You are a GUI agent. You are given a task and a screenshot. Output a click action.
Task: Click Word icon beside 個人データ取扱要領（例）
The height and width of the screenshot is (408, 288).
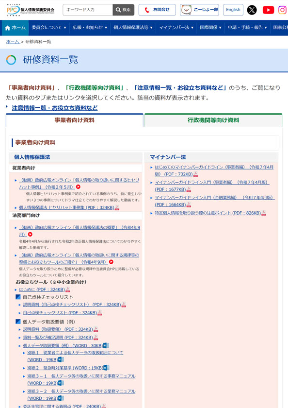pos(106,345)
